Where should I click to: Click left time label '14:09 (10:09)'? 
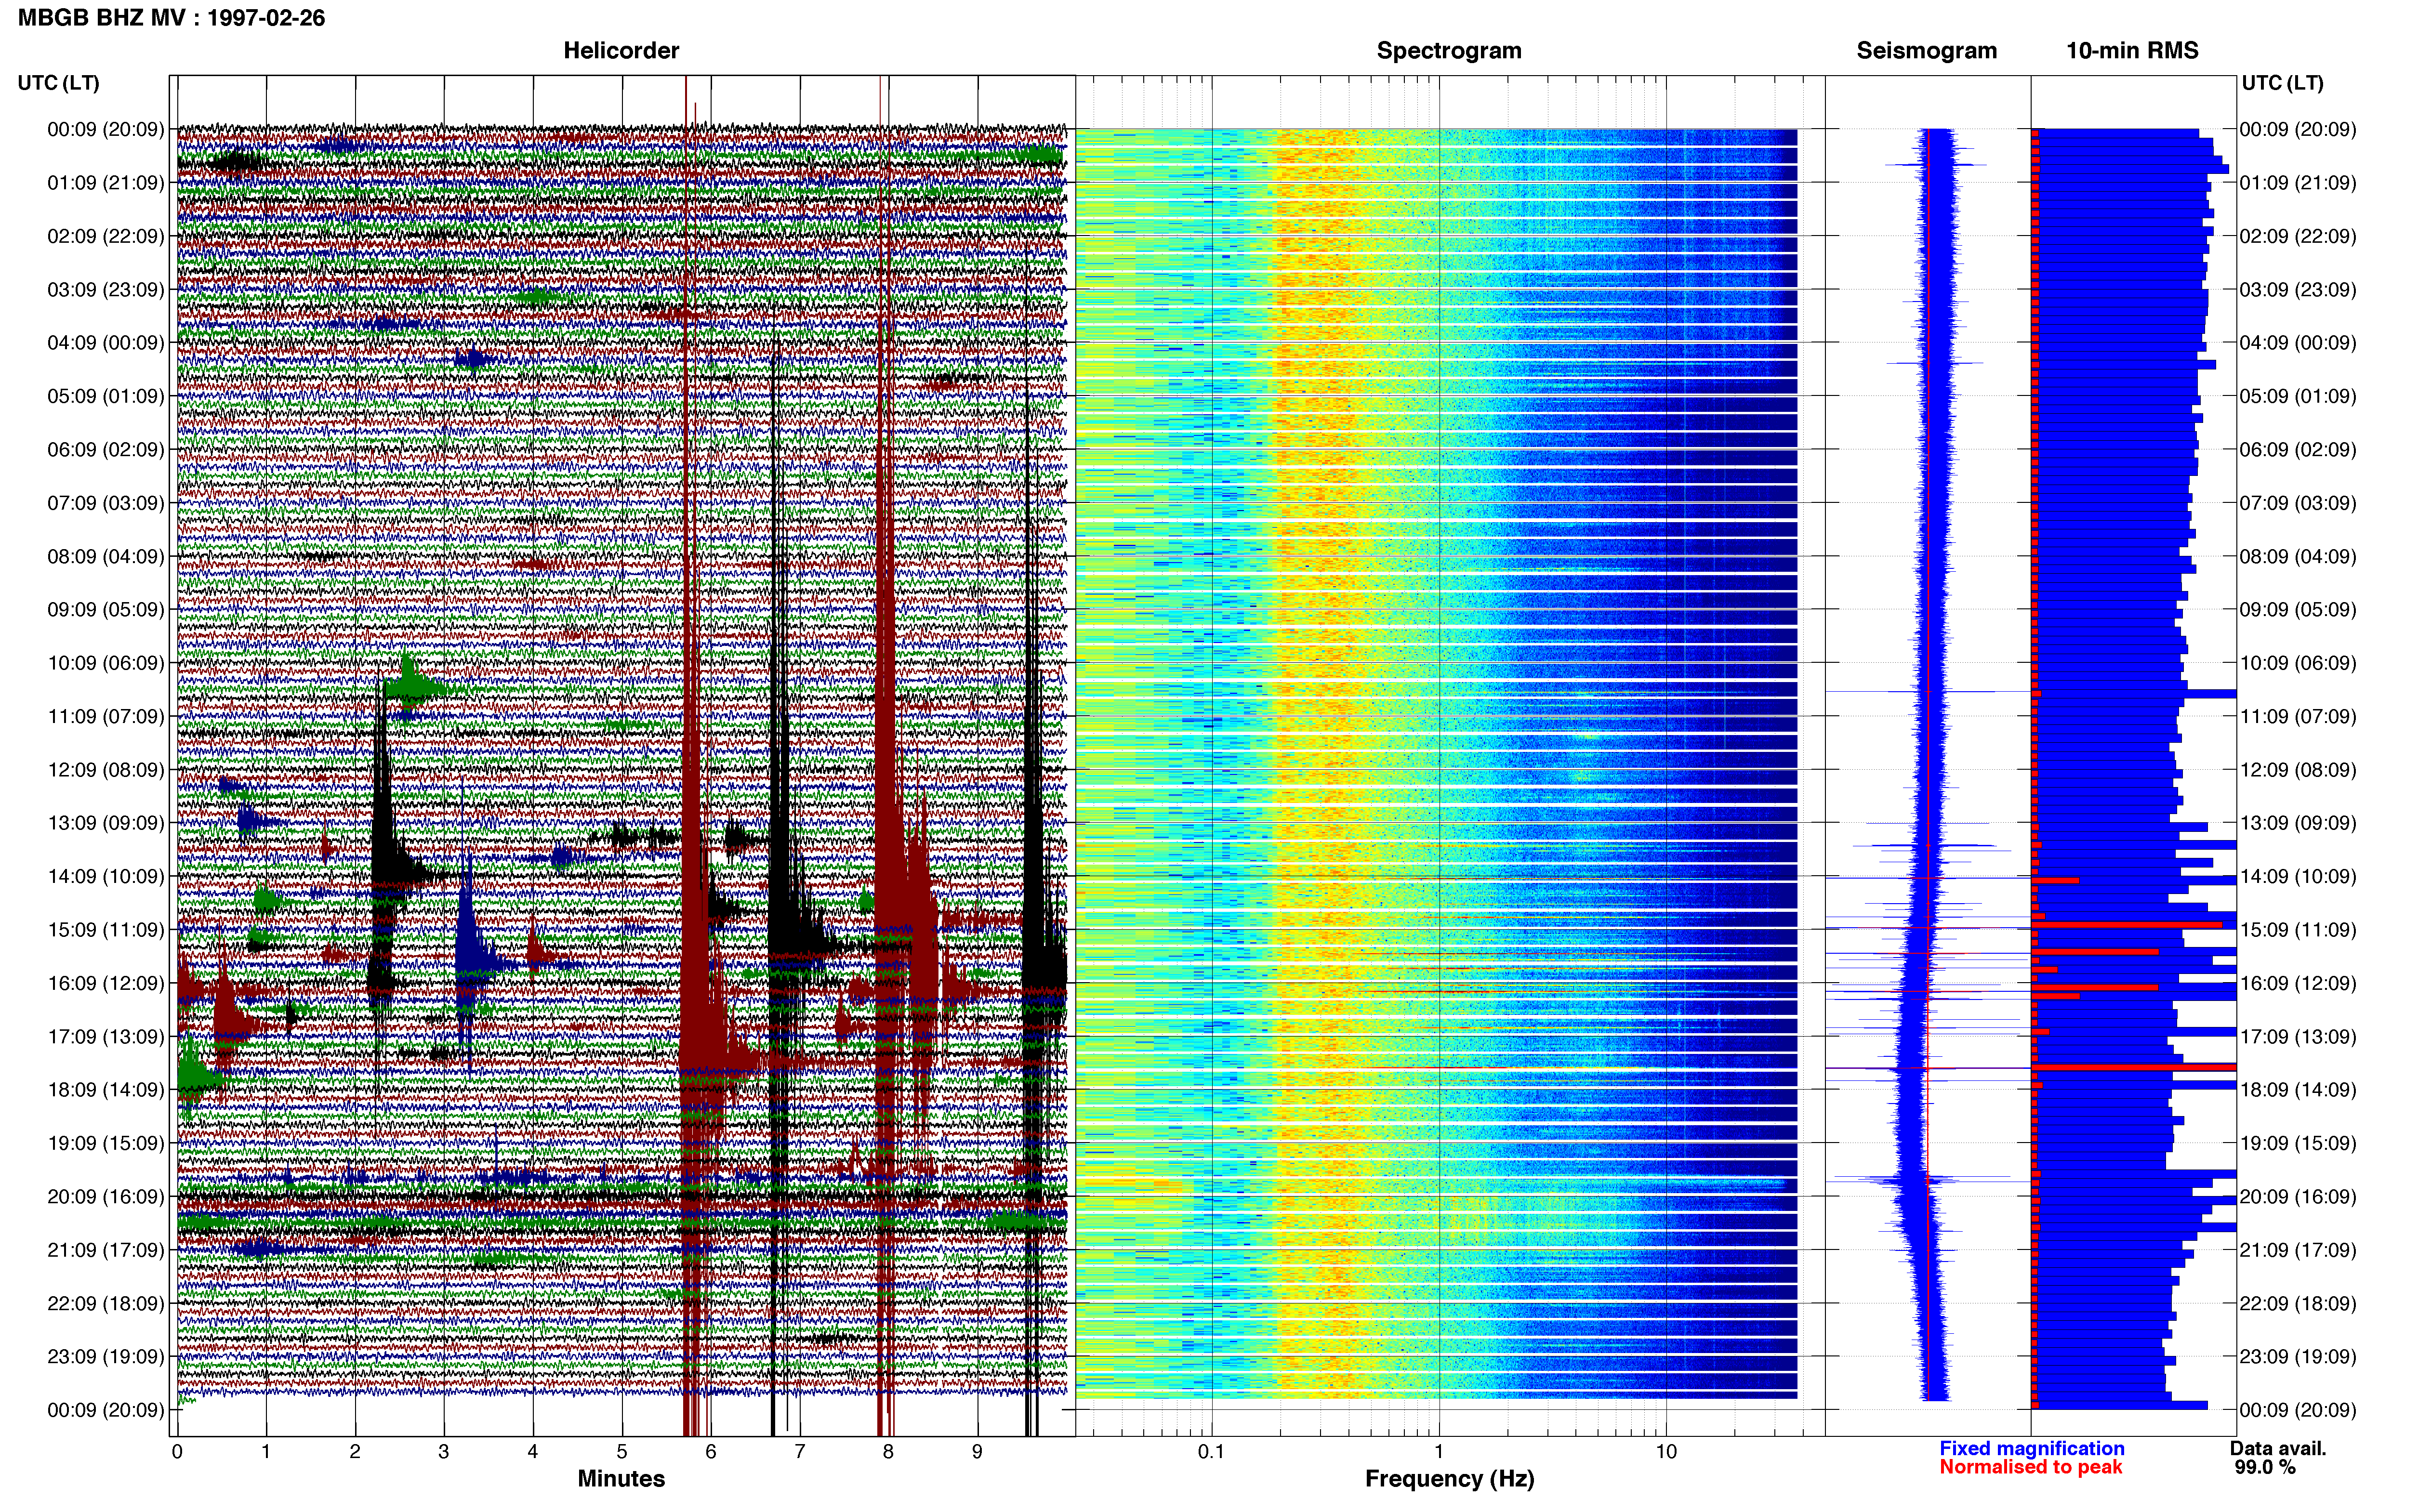tap(106, 877)
